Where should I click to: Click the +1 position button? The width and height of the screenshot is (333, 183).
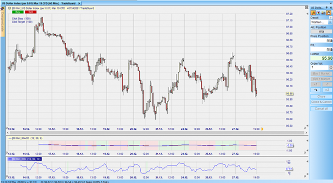(316, 84)
